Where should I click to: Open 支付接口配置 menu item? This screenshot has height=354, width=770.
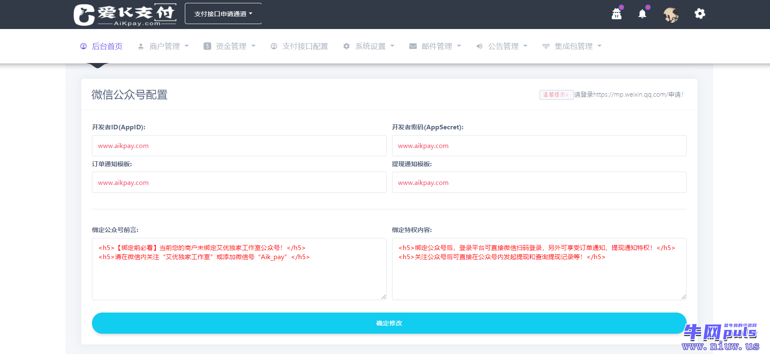[299, 46]
